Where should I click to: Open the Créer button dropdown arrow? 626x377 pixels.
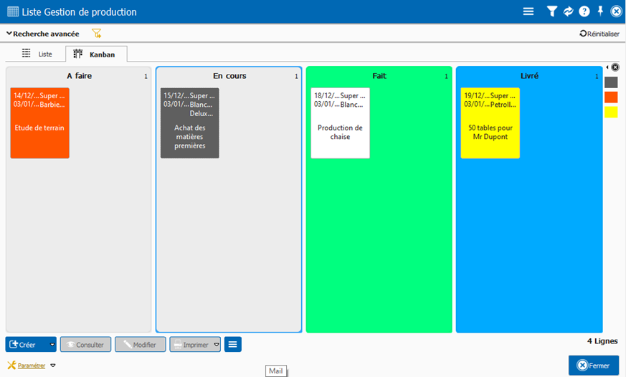pos(52,345)
